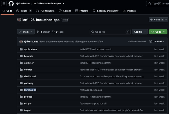The image size is (169, 114).
Task: Open the libreqos-cli folder
Action: coord(30,90)
